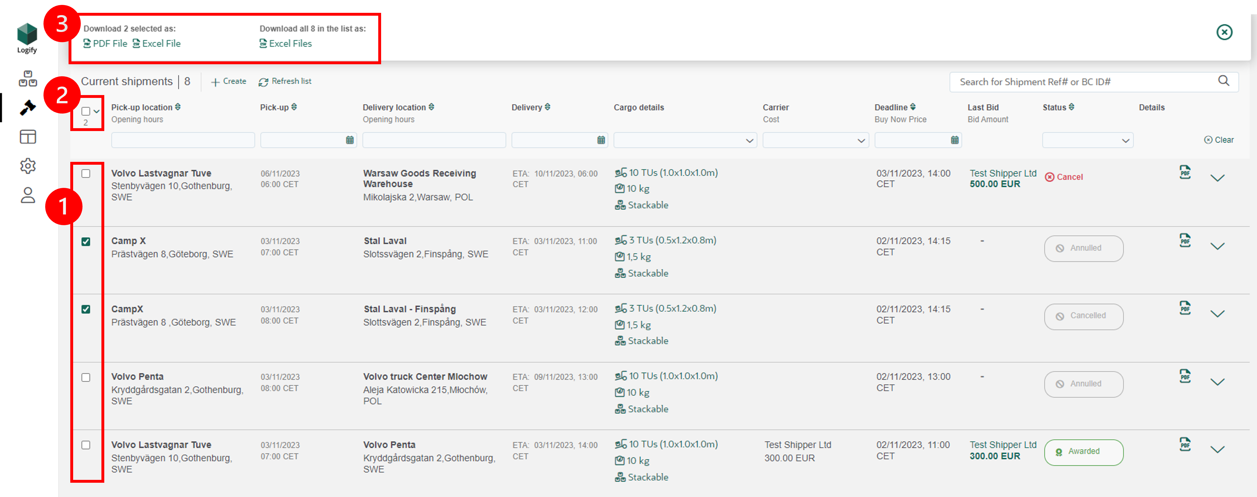1257x497 pixels.
Task: Open PDF for Awarded Volvo Penta delivery shipment
Action: 1185,444
